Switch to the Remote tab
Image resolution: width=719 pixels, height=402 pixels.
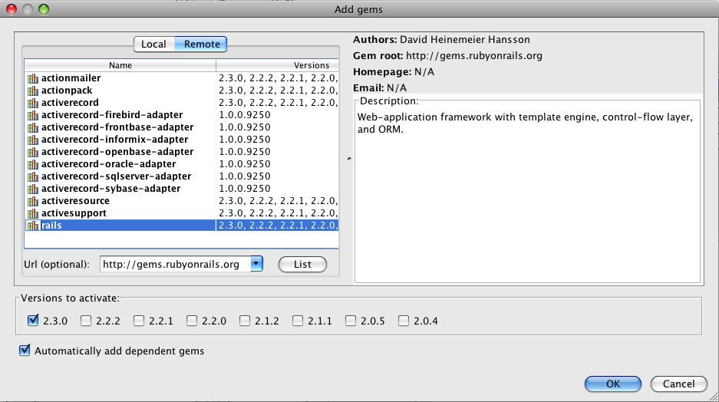[x=202, y=44]
